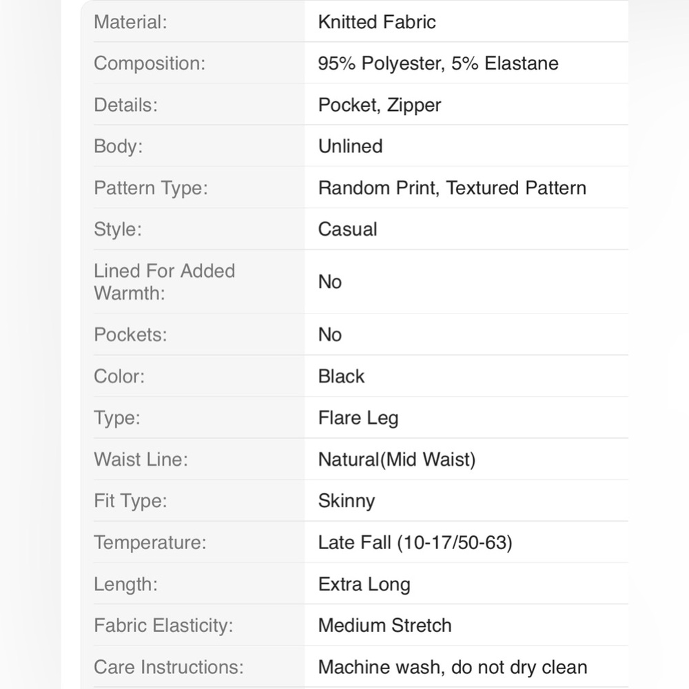Click the Lined For Added Warmth label
Viewport: 689px width, 689px height.
tap(165, 282)
